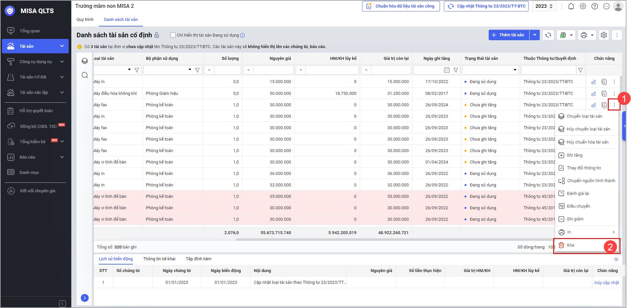Image resolution: width=631 pixels, height=308 pixels.
Task: Click the search magnifier icon in left panel
Action: (85, 75)
